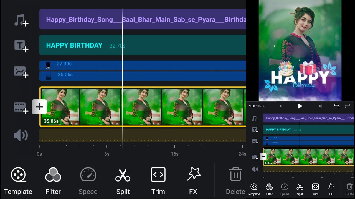Click the 9.80 / 35.06 time readout
The height and width of the screenshot is (199, 355).
pyautogui.click(x=257, y=106)
